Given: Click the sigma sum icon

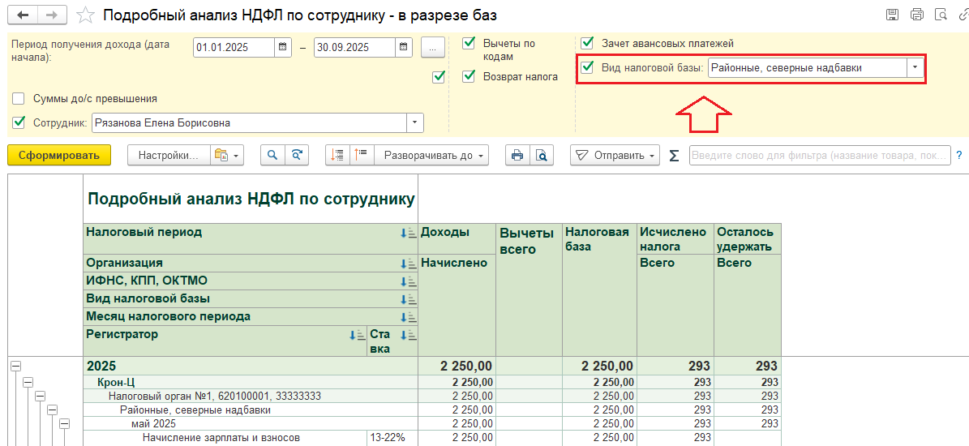Looking at the screenshot, I should 674,156.
